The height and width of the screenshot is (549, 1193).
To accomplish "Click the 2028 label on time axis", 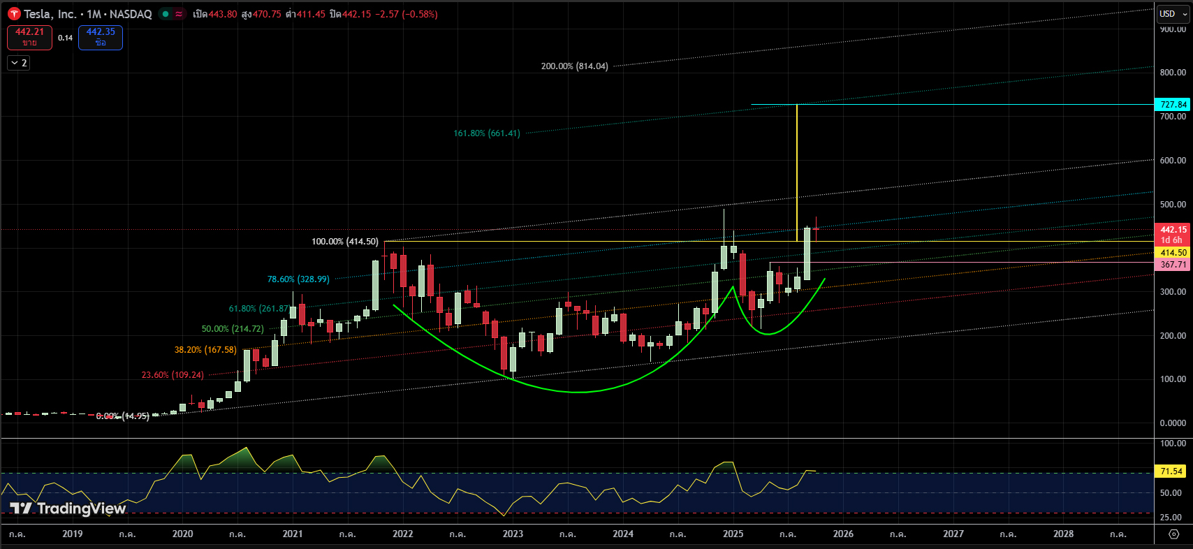I will pyautogui.click(x=1064, y=534).
